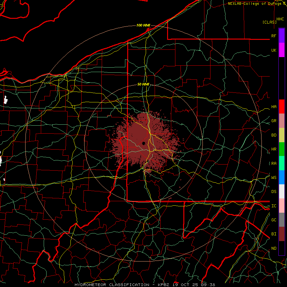This screenshot has width=287, height=287.
Task: Click the DS legend label
Action: 274,192
